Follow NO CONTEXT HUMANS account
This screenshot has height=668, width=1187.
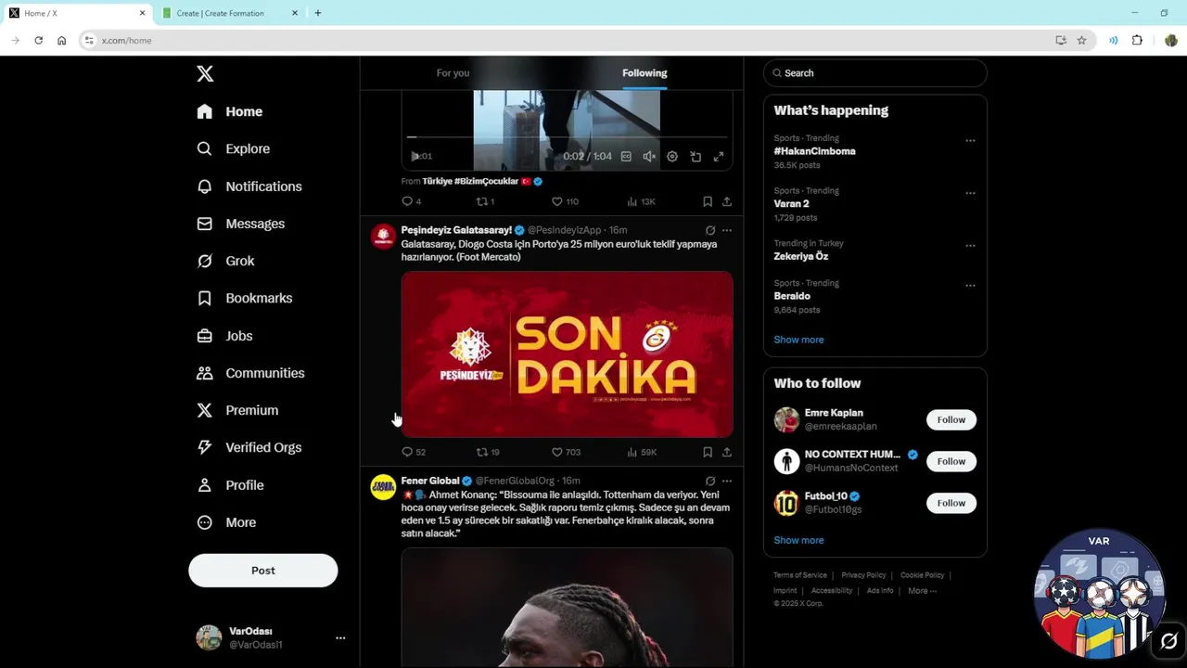[x=951, y=461]
